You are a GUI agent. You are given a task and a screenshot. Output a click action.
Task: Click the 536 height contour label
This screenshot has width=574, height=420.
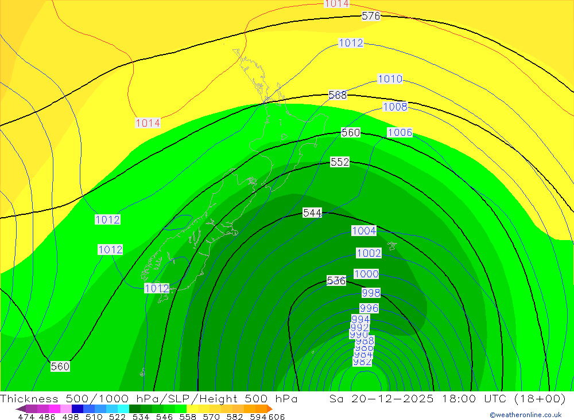click(336, 281)
